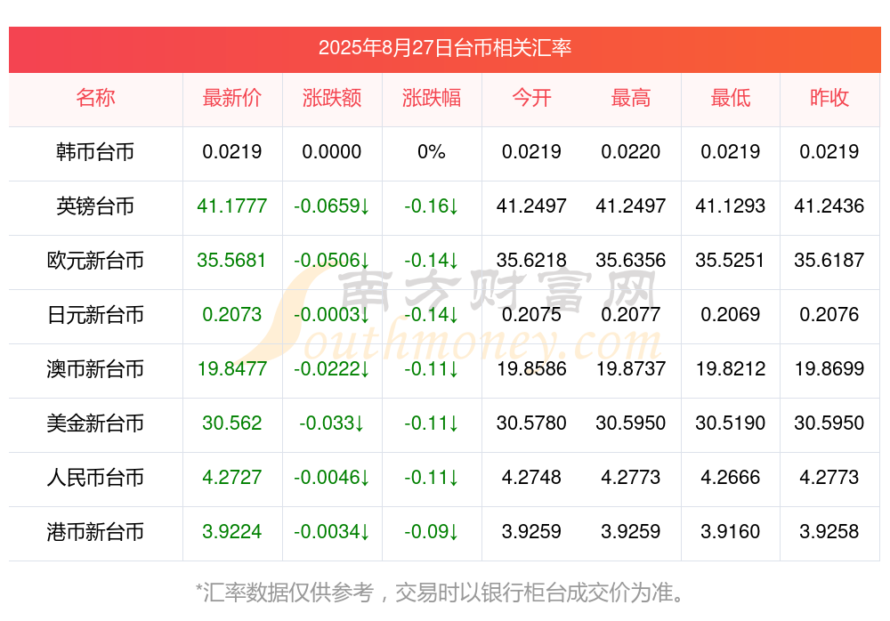Screen dimensions: 890x621
Task: Click the previous close 35.6187
Action: click(829, 261)
